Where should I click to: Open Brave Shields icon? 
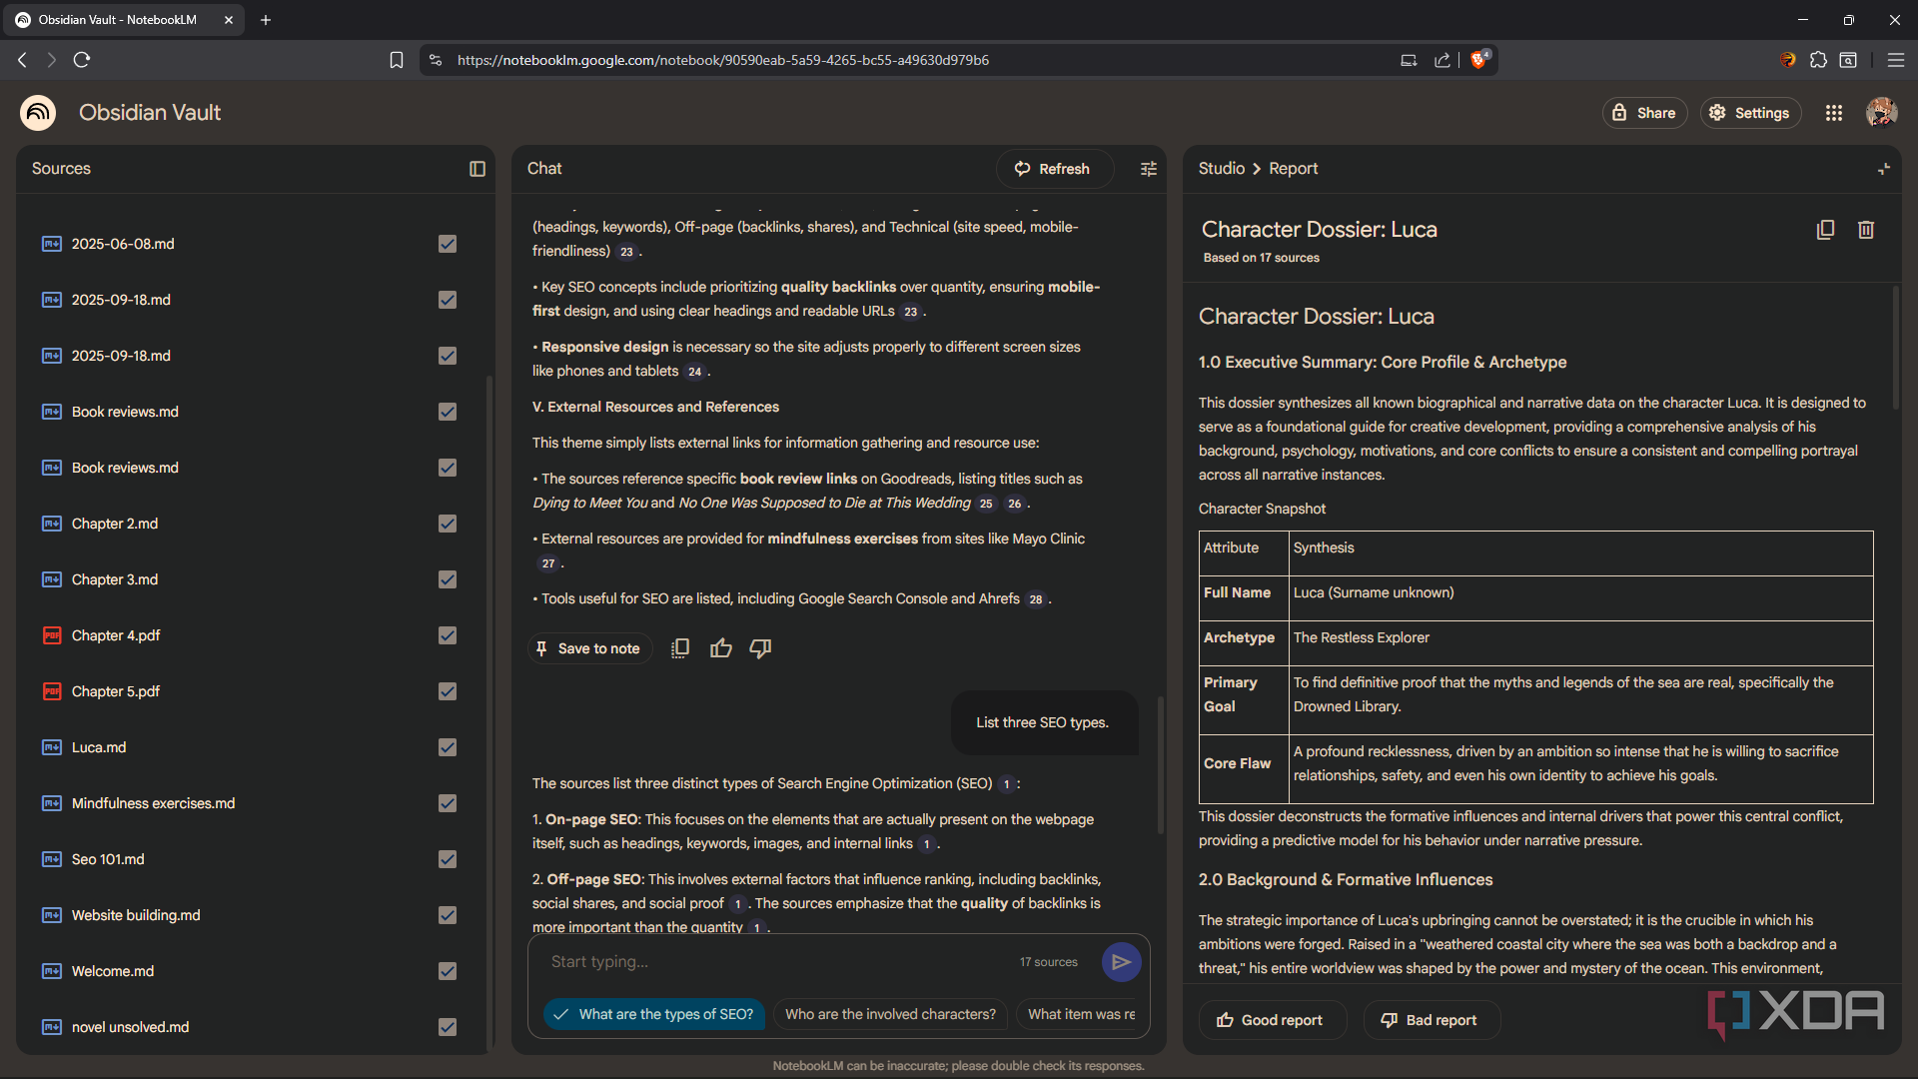tap(1479, 59)
